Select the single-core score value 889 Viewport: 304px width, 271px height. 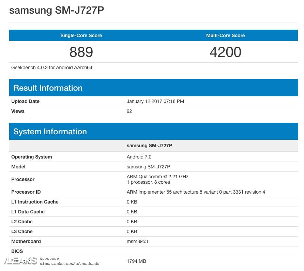[x=81, y=52]
